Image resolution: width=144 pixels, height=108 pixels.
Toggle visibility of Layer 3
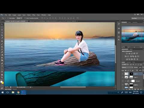tap(123, 77)
